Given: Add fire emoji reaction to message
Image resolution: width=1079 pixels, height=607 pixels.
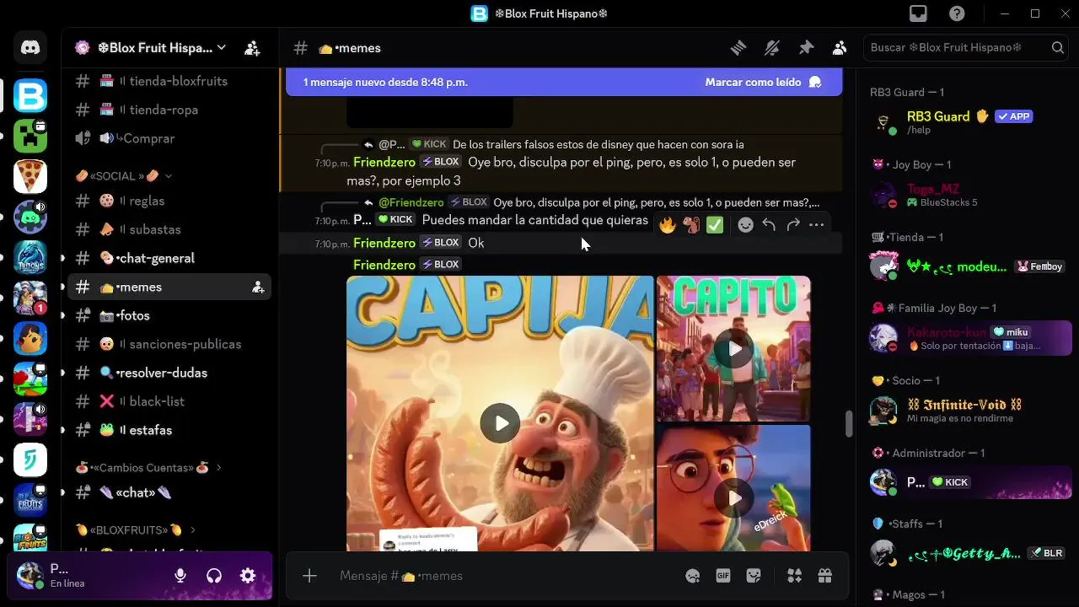Looking at the screenshot, I should 668,225.
